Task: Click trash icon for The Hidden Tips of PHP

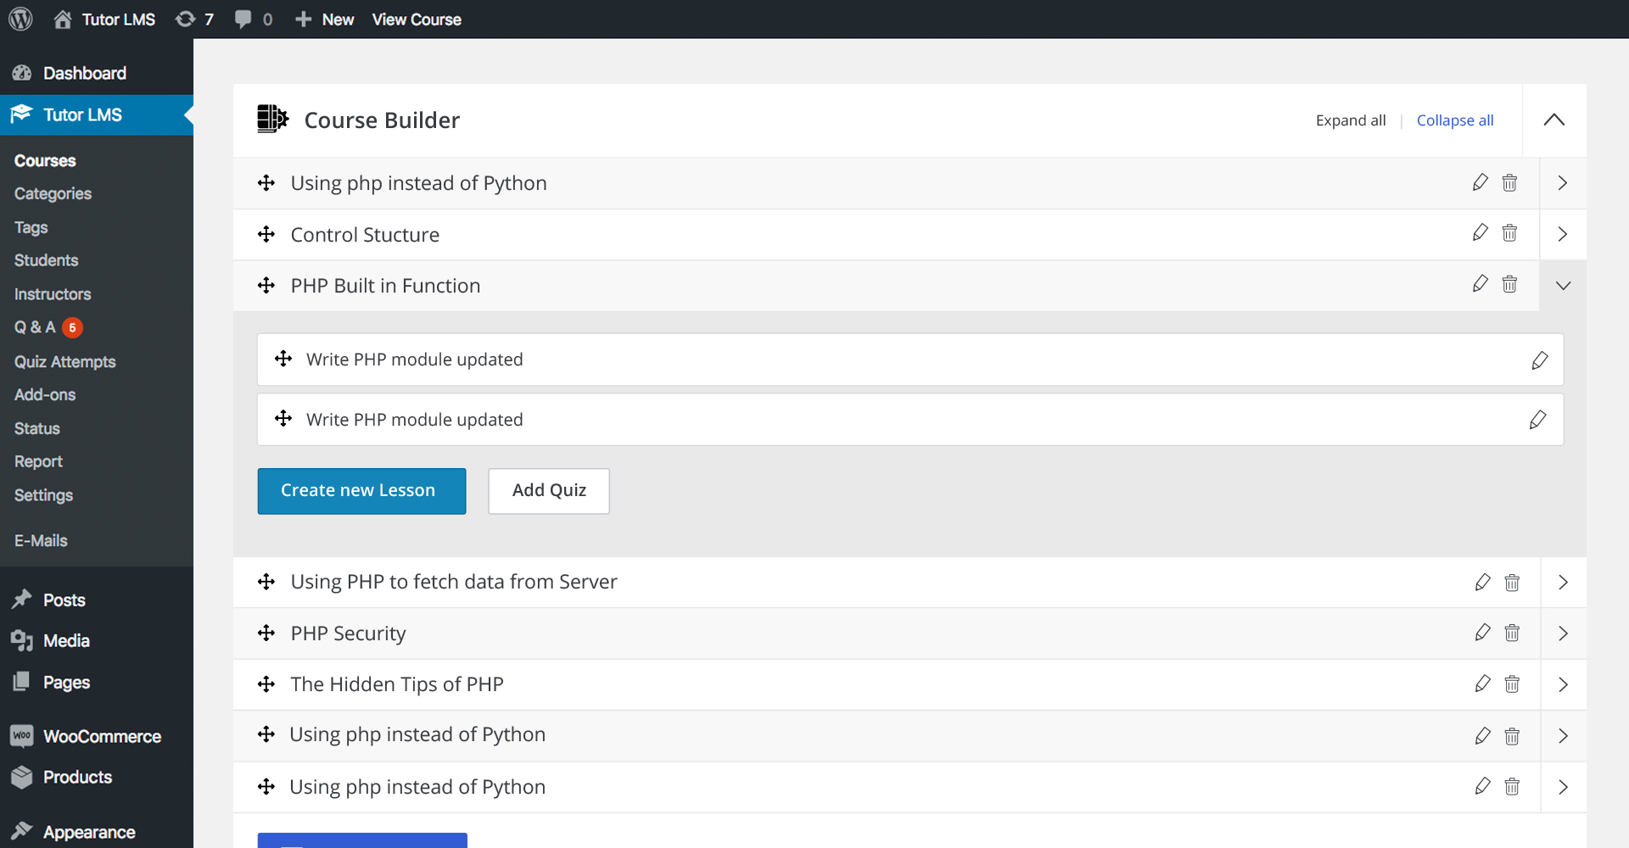Action: click(x=1511, y=684)
